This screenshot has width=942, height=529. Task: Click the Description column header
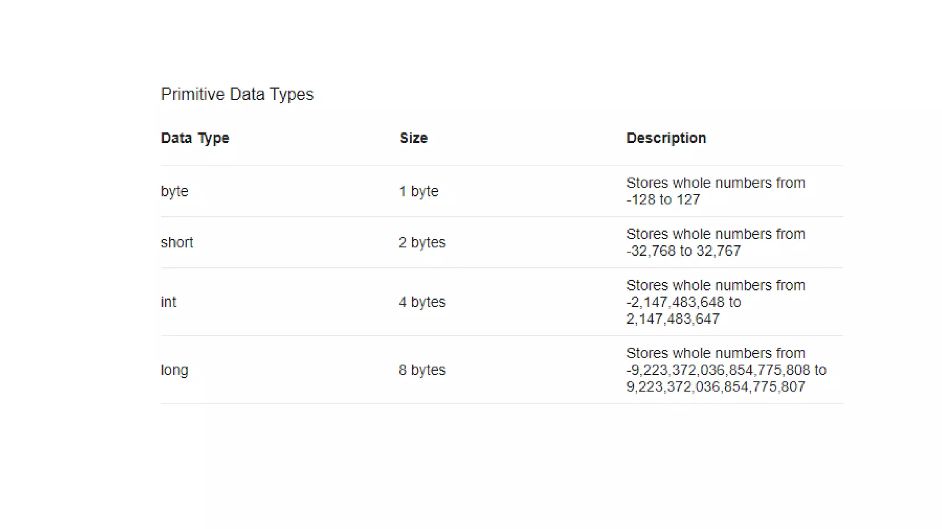pyautogui.click(x=666, y=138)
